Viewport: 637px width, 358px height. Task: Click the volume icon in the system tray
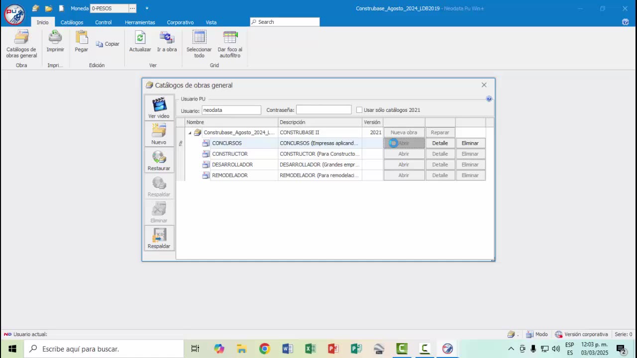coord(556,349)
